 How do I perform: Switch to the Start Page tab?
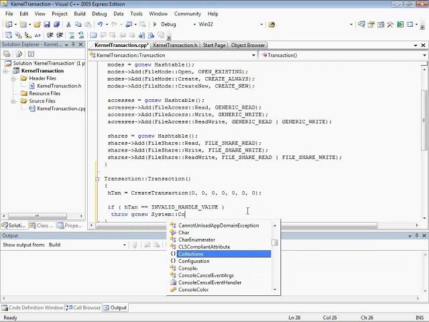[214, 45]
